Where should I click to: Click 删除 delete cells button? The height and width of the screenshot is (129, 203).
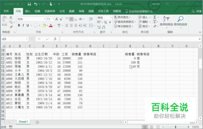point(143,22)
